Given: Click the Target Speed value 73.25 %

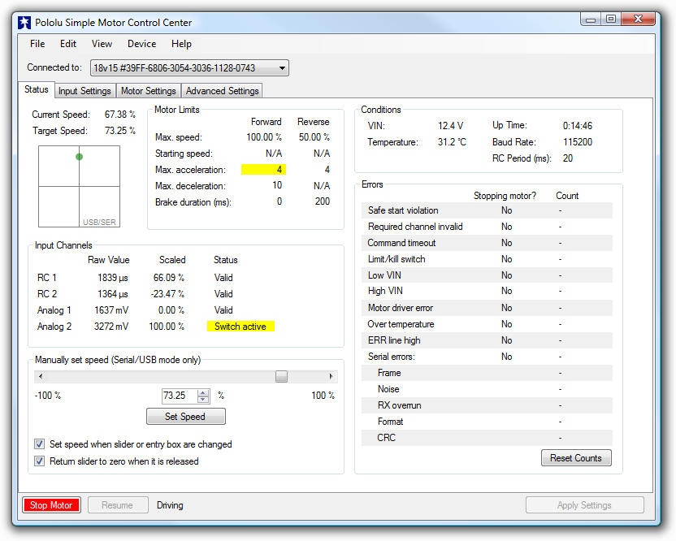Looking at the screenshot, I should [120, 131].
